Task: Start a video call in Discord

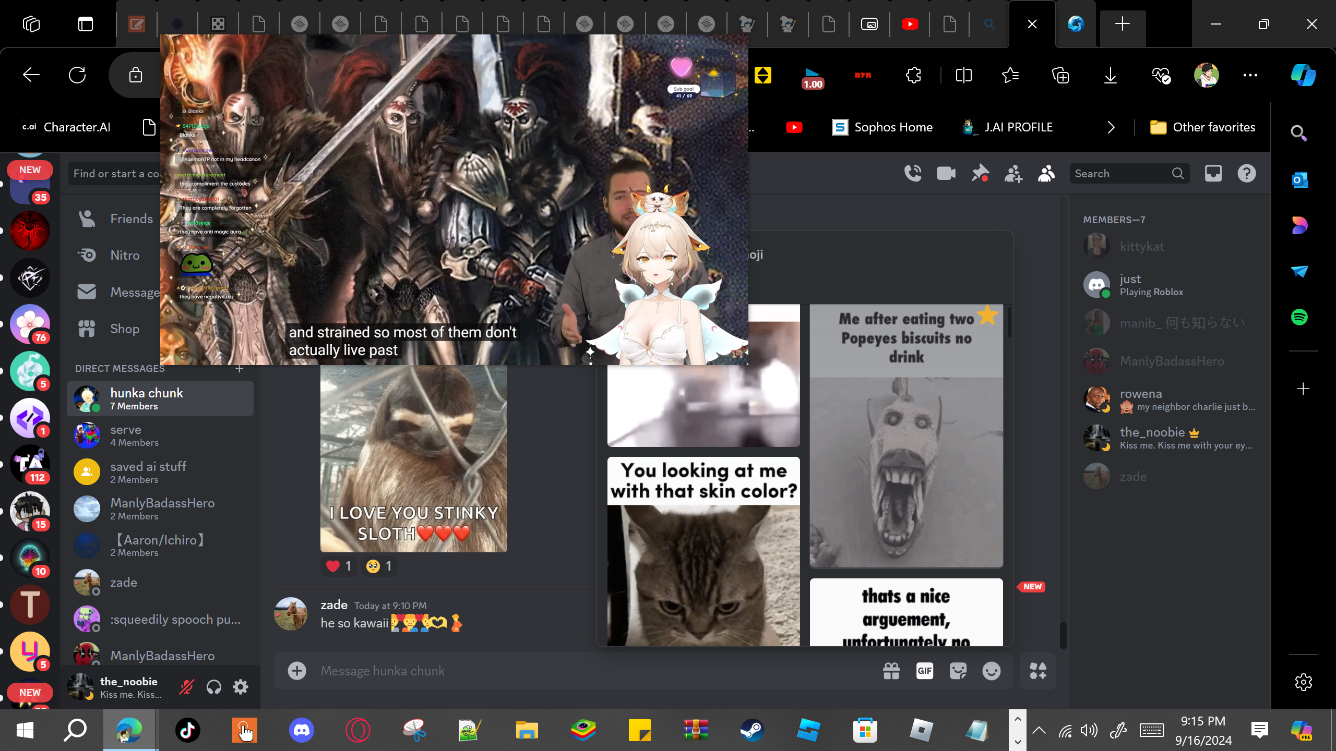Action: pyautogui.click(x=946, y=174)
